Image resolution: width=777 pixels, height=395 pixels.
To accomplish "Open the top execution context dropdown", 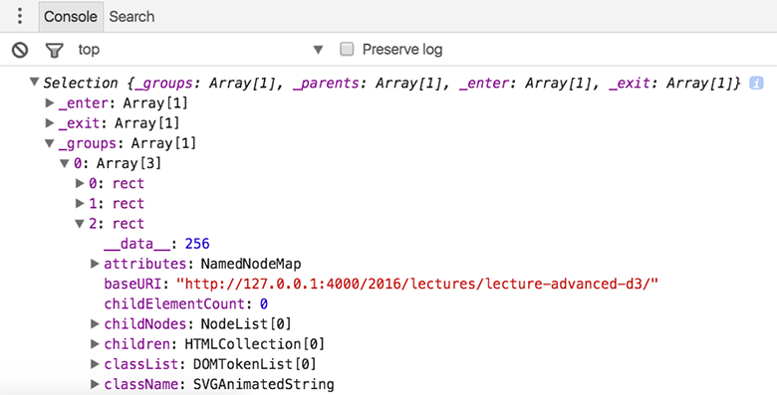I will [x=200, y=50].
